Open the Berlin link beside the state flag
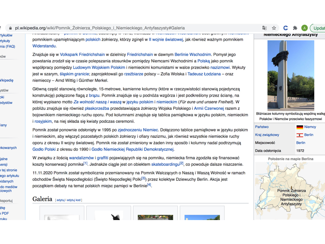Image resolution: width=325 pixels, height=244 pixels. (309, 135)
